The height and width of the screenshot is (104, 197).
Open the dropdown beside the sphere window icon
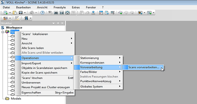[x=144, y=13]
